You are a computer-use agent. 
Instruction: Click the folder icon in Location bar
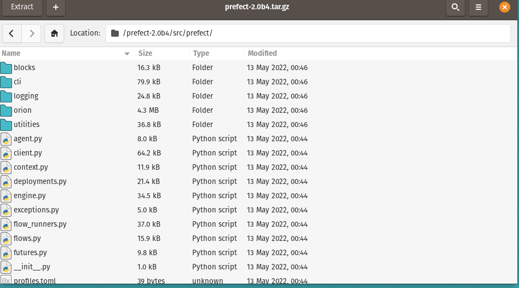click(x=115, y=33)
